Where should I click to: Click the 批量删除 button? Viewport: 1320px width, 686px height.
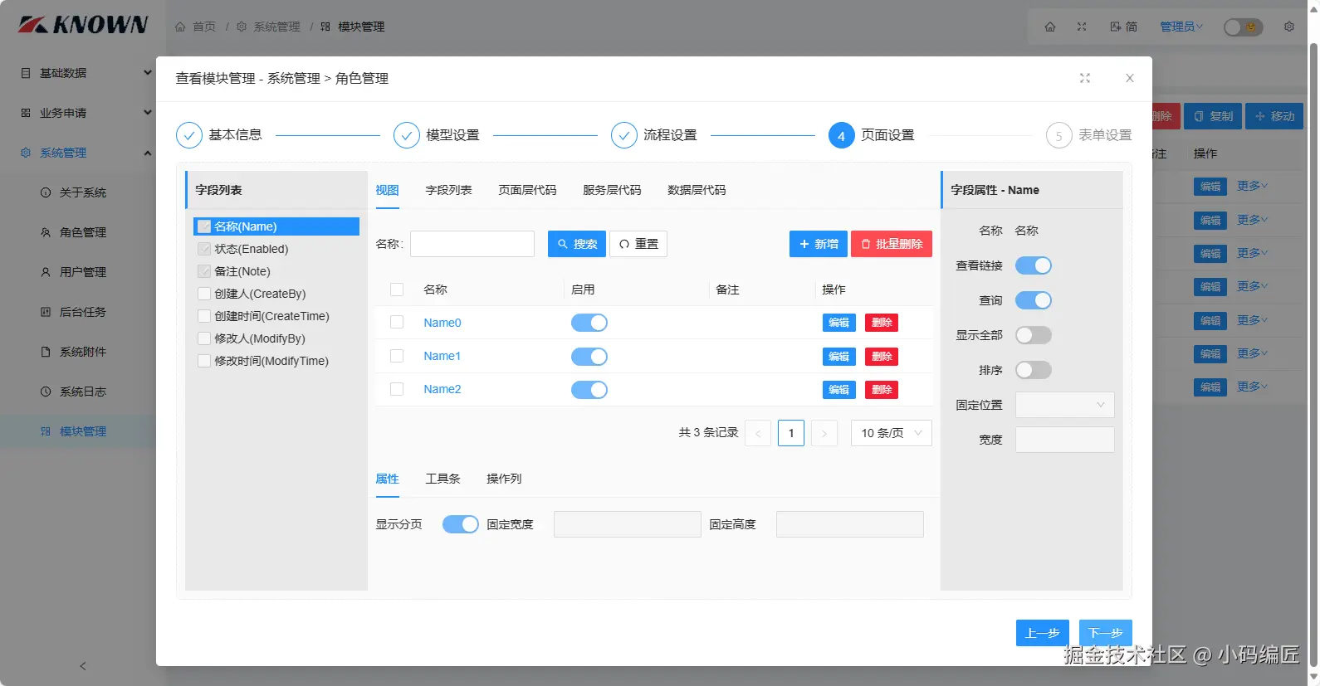coord(892,244)
